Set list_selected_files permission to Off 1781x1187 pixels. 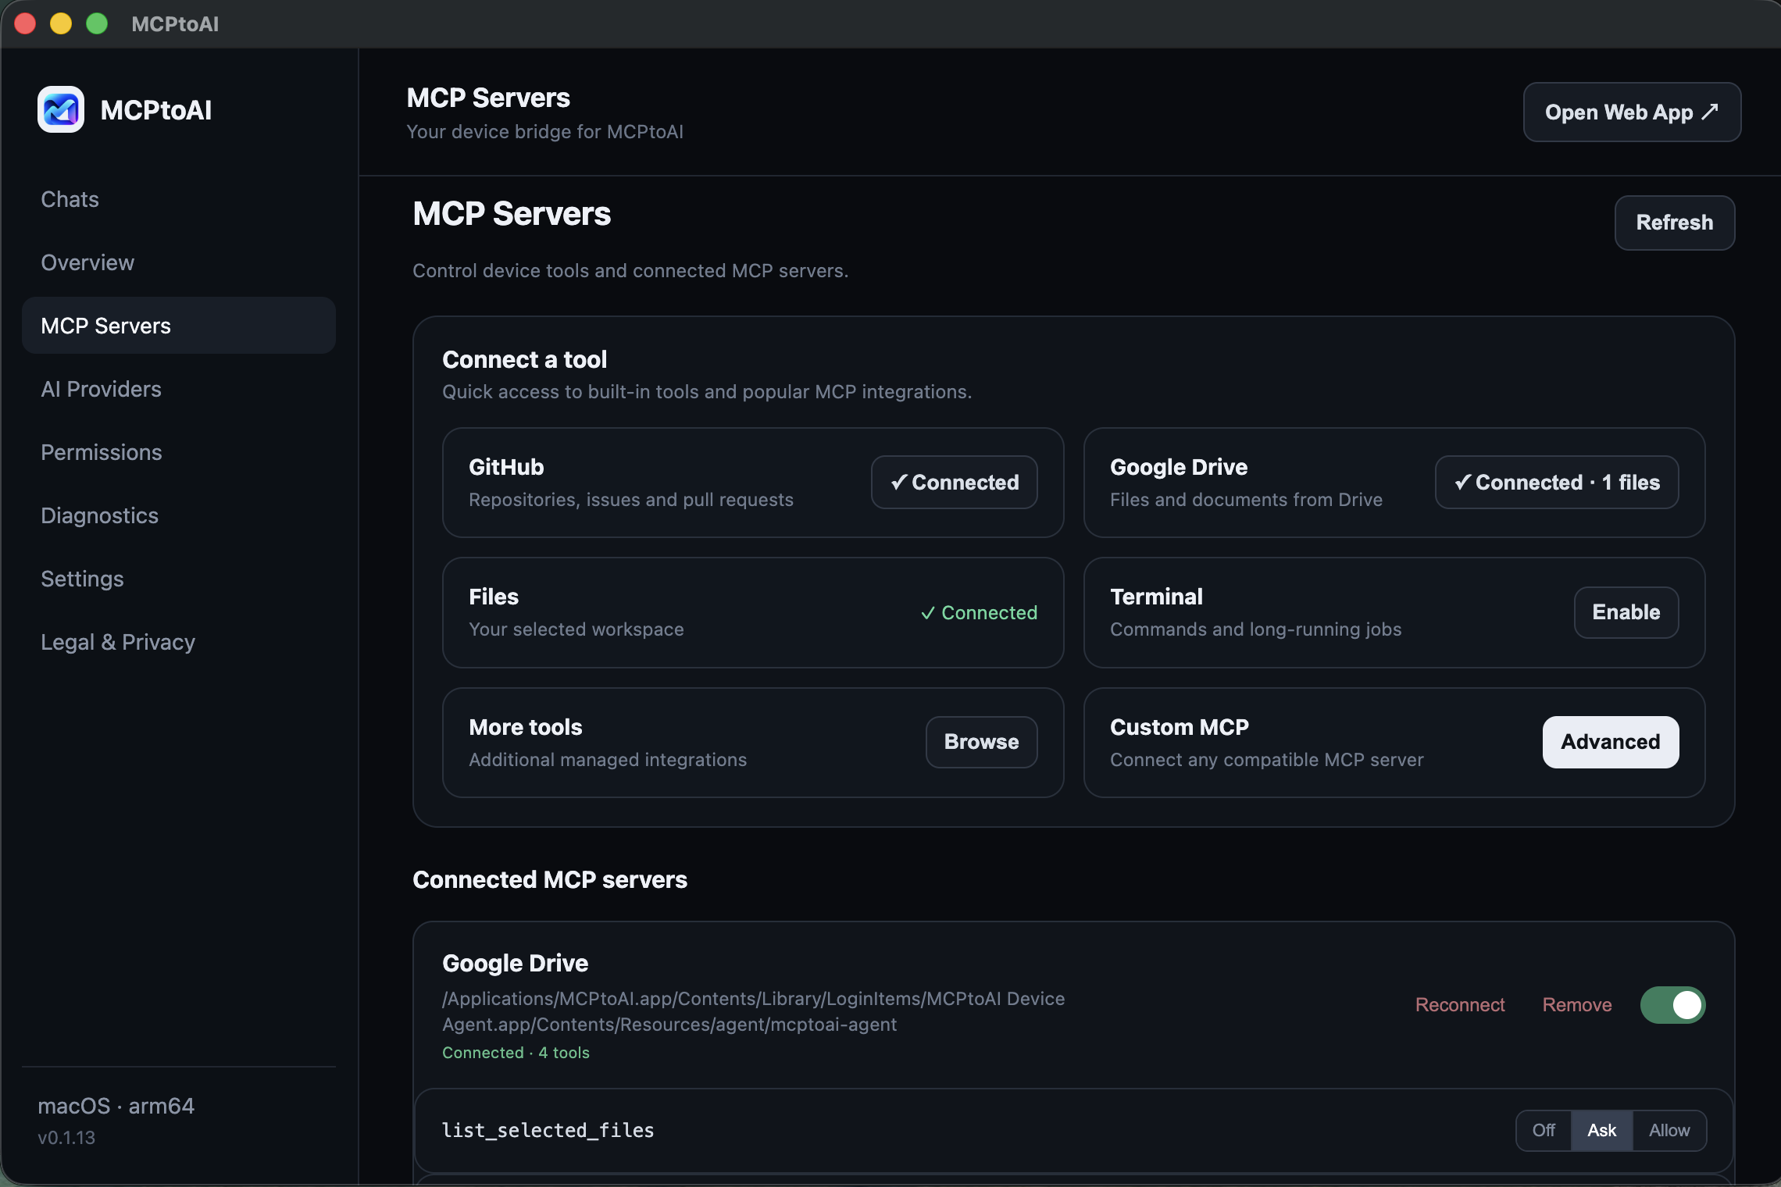click(x=1544, y=1130)
